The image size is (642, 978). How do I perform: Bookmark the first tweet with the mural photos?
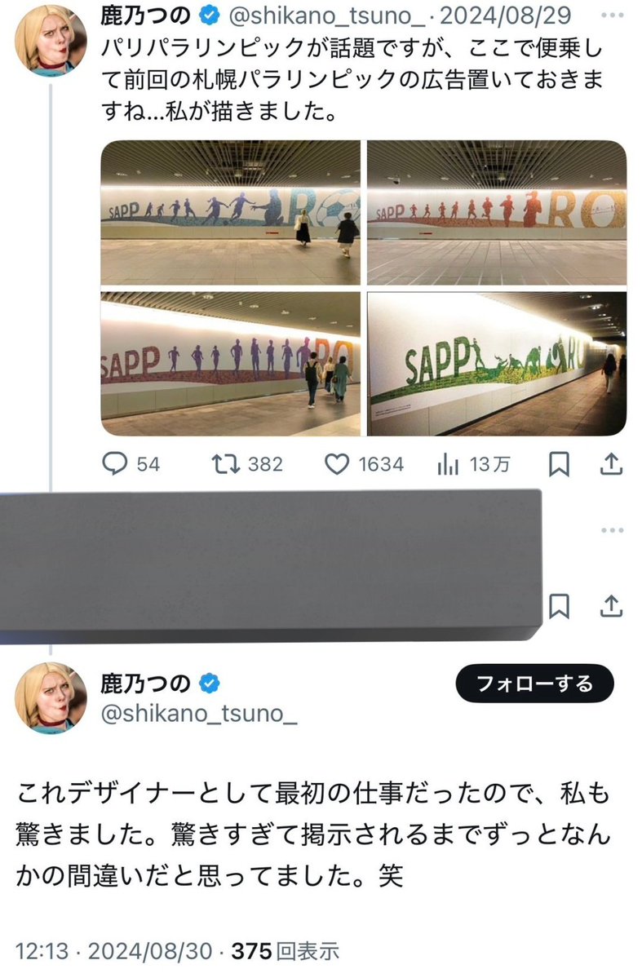[x=559, y=464]
